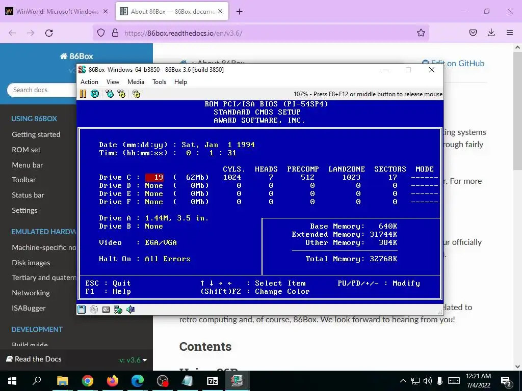Screen dimensions: 522x391
Task: Open 86Box settings toolbar icon
Action: click(x=136, y=94)
